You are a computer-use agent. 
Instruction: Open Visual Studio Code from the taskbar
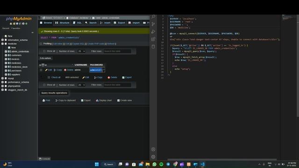[x=202, y=164]
